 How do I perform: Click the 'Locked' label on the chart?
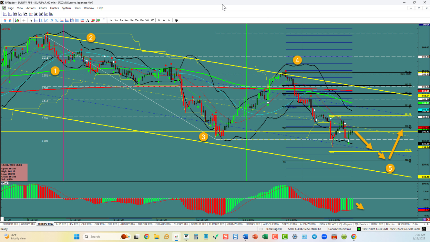pos(6,29)
